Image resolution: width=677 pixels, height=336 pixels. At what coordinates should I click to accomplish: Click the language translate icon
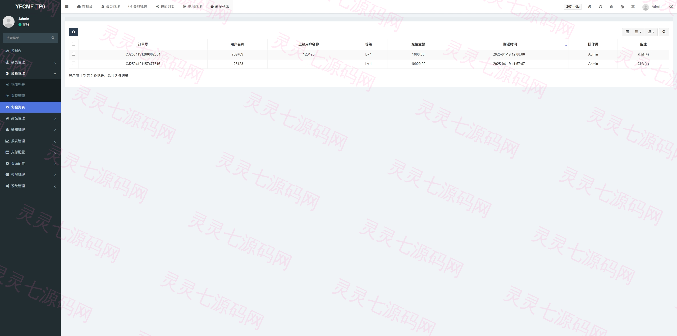(622, 7)
